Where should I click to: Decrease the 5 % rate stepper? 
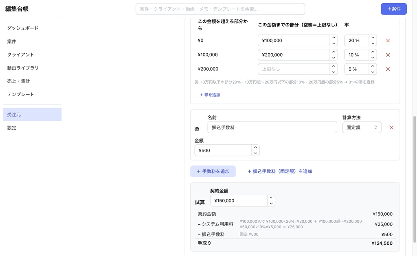[x=373, y=72]
